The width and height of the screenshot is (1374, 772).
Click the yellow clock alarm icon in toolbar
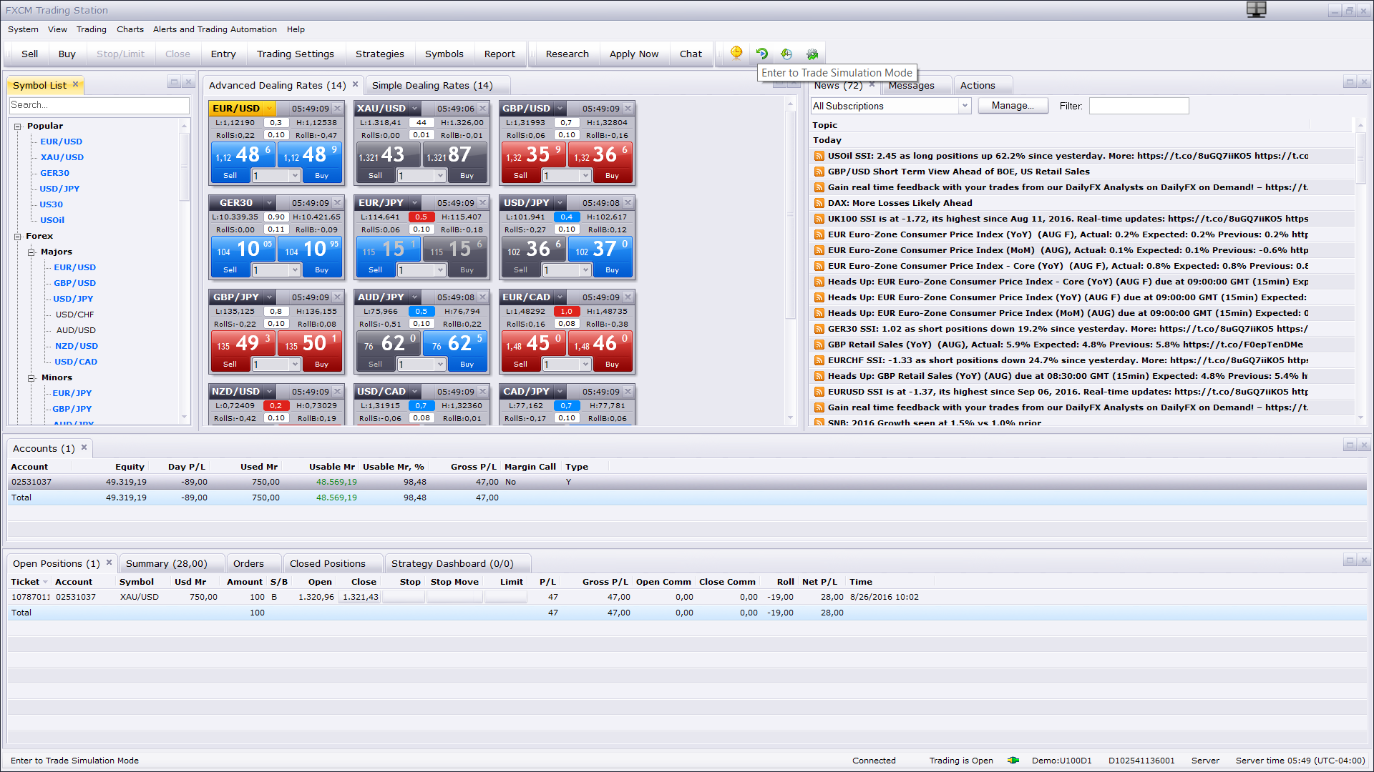(x=736, y=53)
